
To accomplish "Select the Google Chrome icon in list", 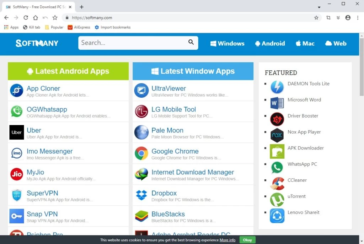I will tap(141, 153).
